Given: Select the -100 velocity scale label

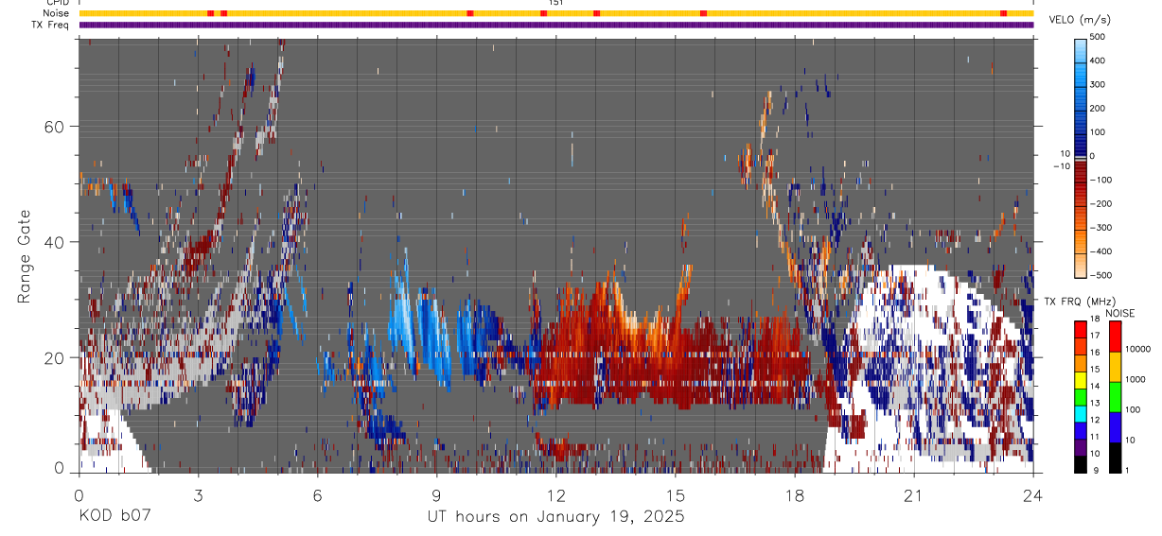Looking at the screenshot, I should tap(1101, 180).
